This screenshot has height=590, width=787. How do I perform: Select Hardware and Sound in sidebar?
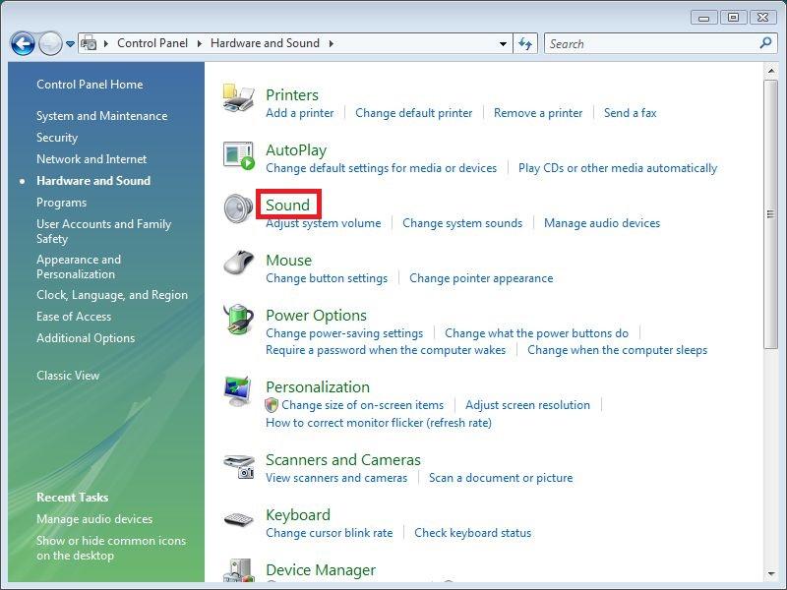point(93,181)
